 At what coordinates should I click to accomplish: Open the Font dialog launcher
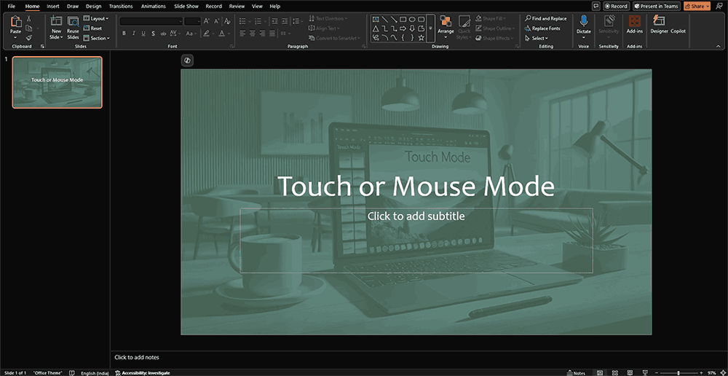(232, 47)
